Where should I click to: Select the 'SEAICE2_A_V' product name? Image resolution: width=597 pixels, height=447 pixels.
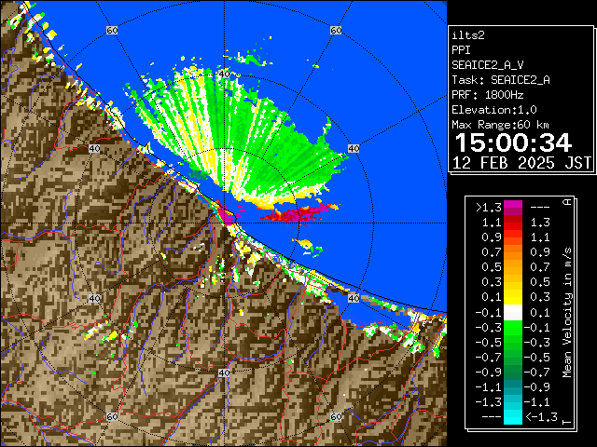tap(488, 65)
